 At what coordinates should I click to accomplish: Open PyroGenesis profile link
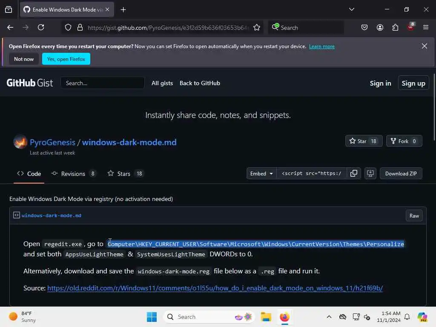pyautogui.click(x=52, y=142)
